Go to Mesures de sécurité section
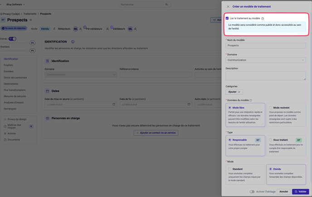 (15, 96)
